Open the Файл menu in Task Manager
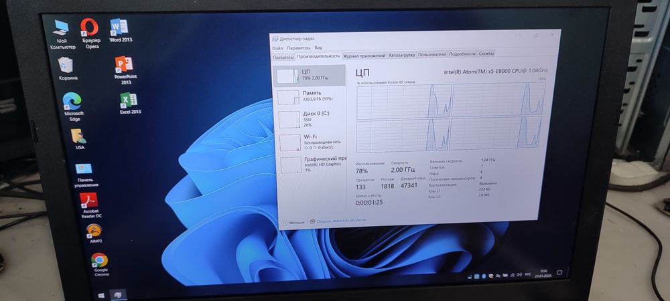This screenshot has height=301, width=670. click(x=277, y=48)
